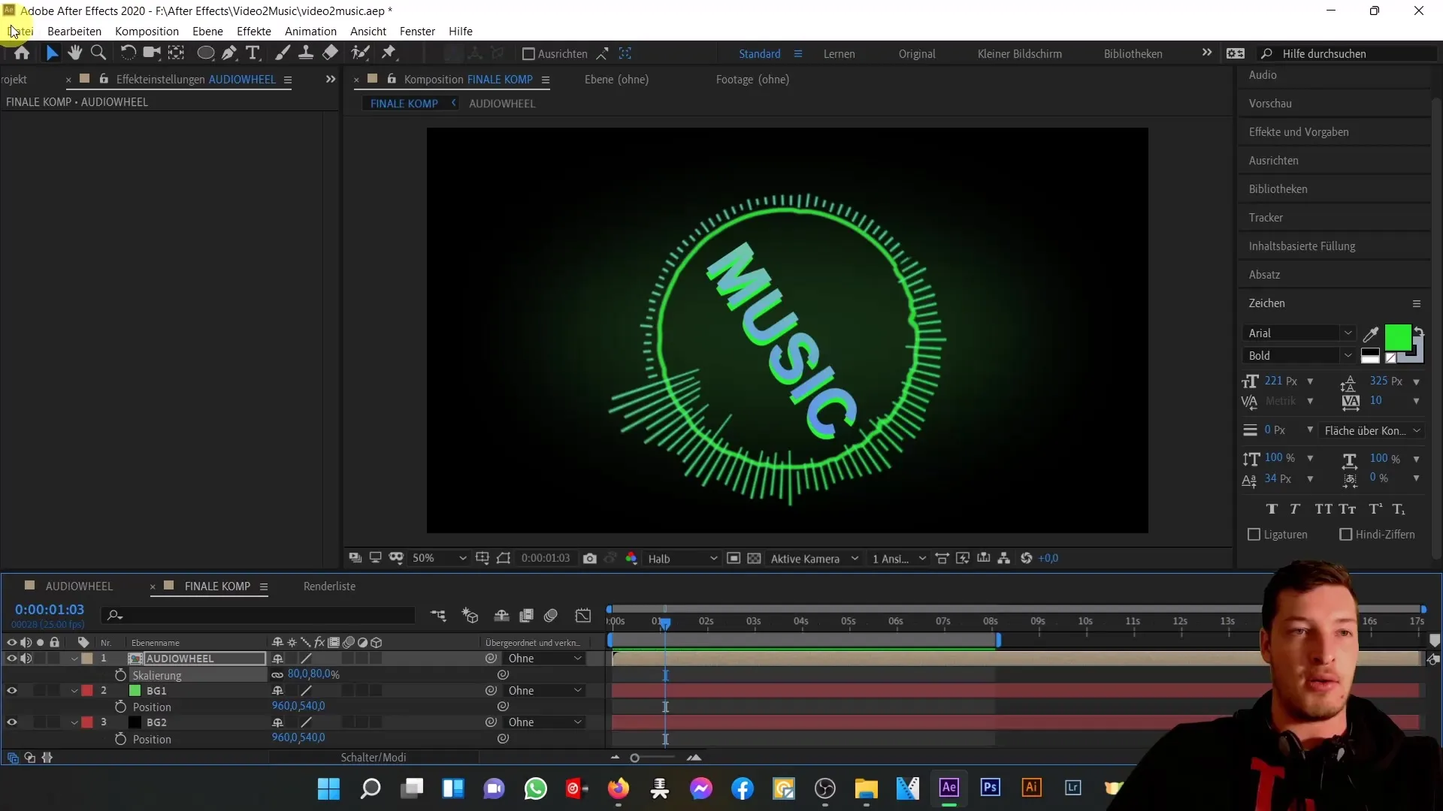Image resolution: width=1443 pixels, height=811 pixels.
Task: Open the Inhaltsbasierte Füllung panel
Action: tap(1302, 246)
